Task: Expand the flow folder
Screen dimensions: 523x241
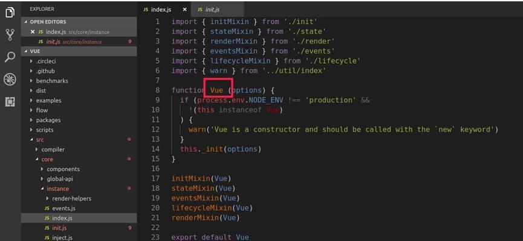Action: 42,110
